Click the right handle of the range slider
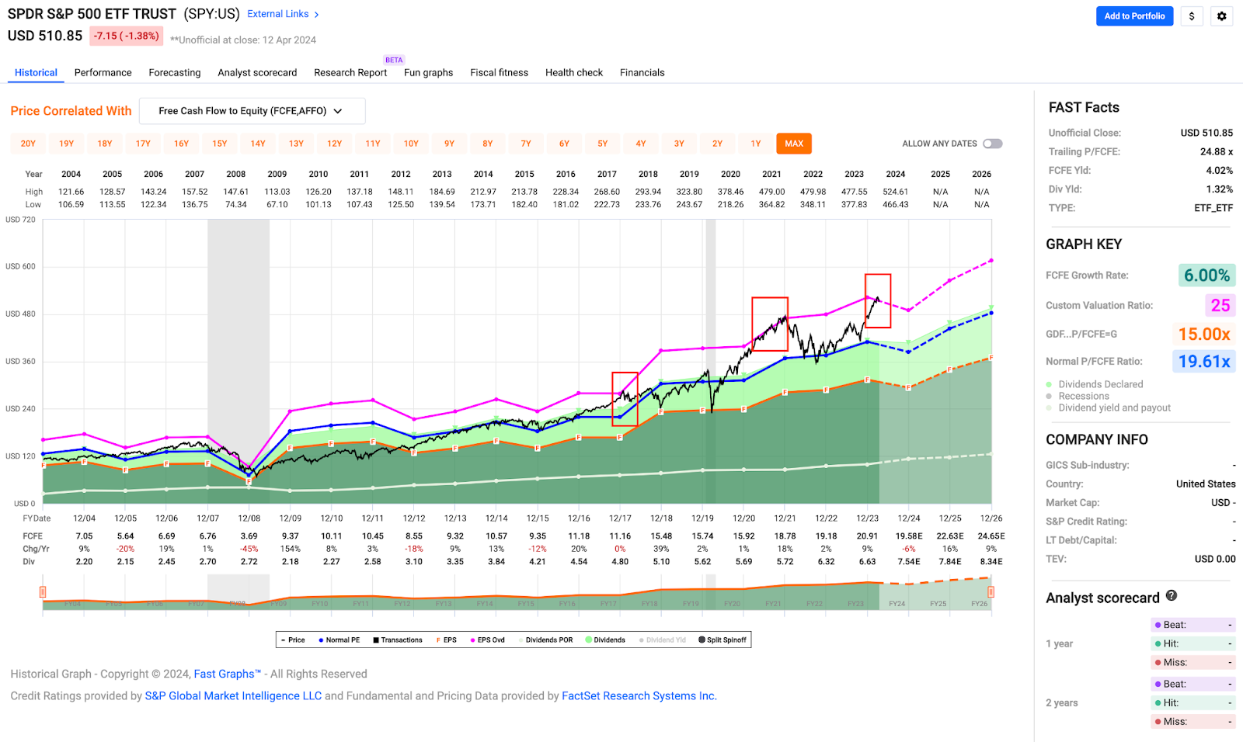This screenshot has height=742, width=1243. click(x=991, y=592)
